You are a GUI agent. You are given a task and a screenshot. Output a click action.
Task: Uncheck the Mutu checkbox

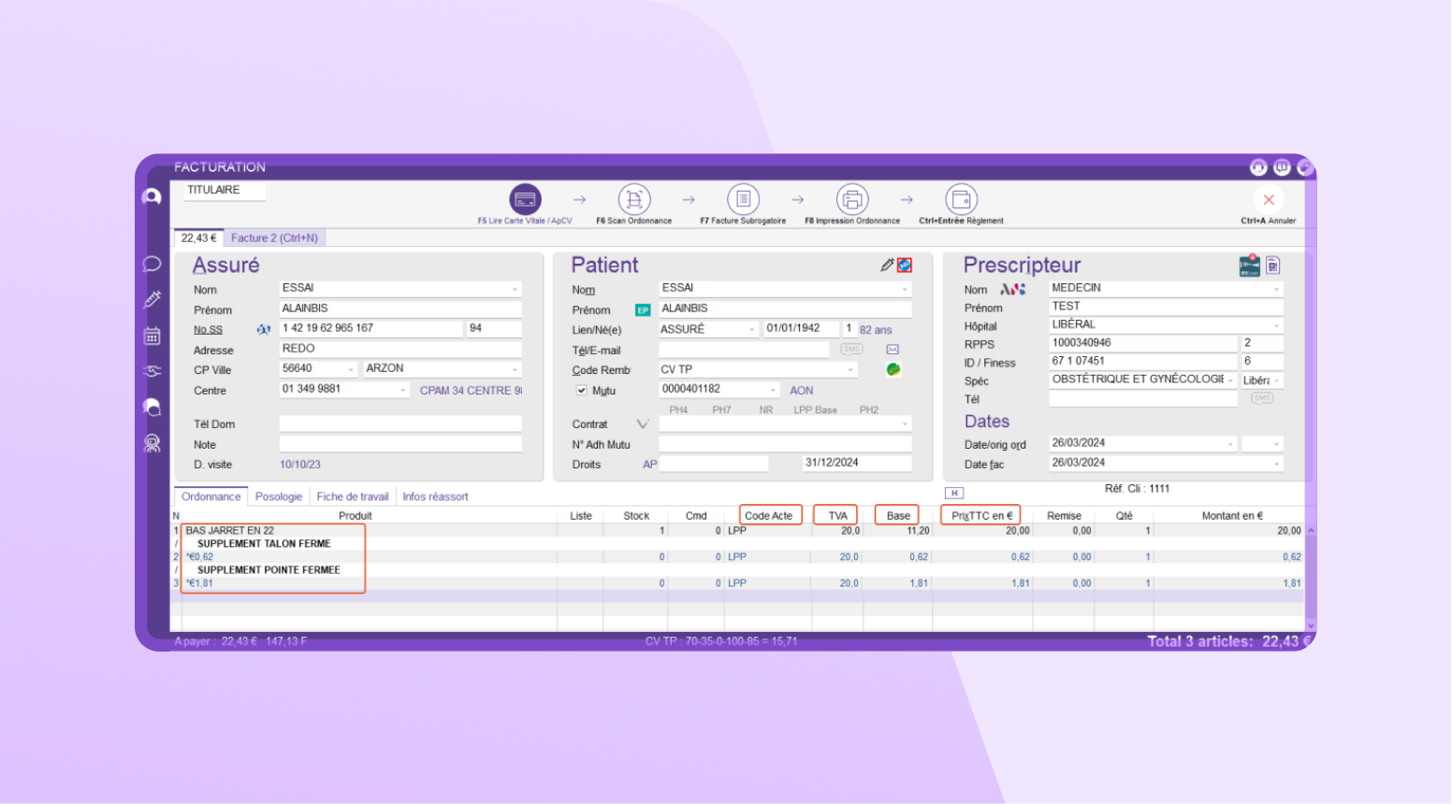coord(581,391)
